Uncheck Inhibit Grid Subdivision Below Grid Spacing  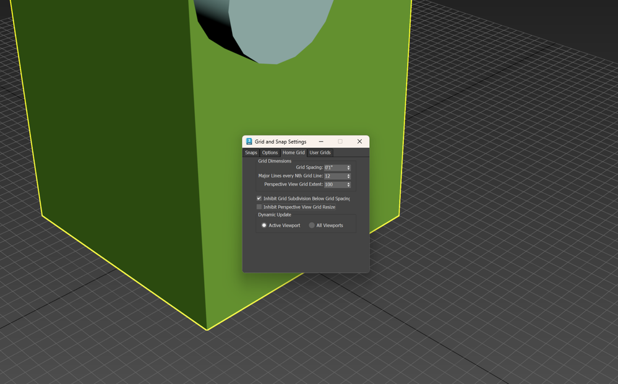(259, 198)
